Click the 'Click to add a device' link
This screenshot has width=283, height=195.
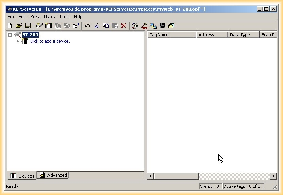[49, 41]
